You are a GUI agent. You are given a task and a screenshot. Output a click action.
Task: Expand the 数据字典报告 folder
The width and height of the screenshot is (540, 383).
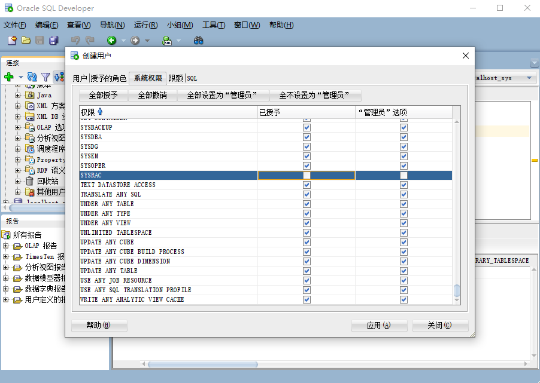pyautogui.click(x=5, y=289)
